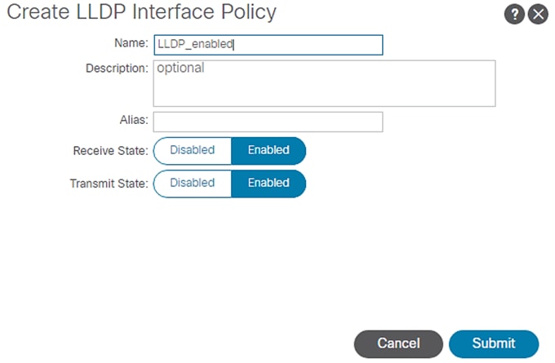Click the Alias label text
This screenshot has height=363, width=555.
tap(133, 121)
